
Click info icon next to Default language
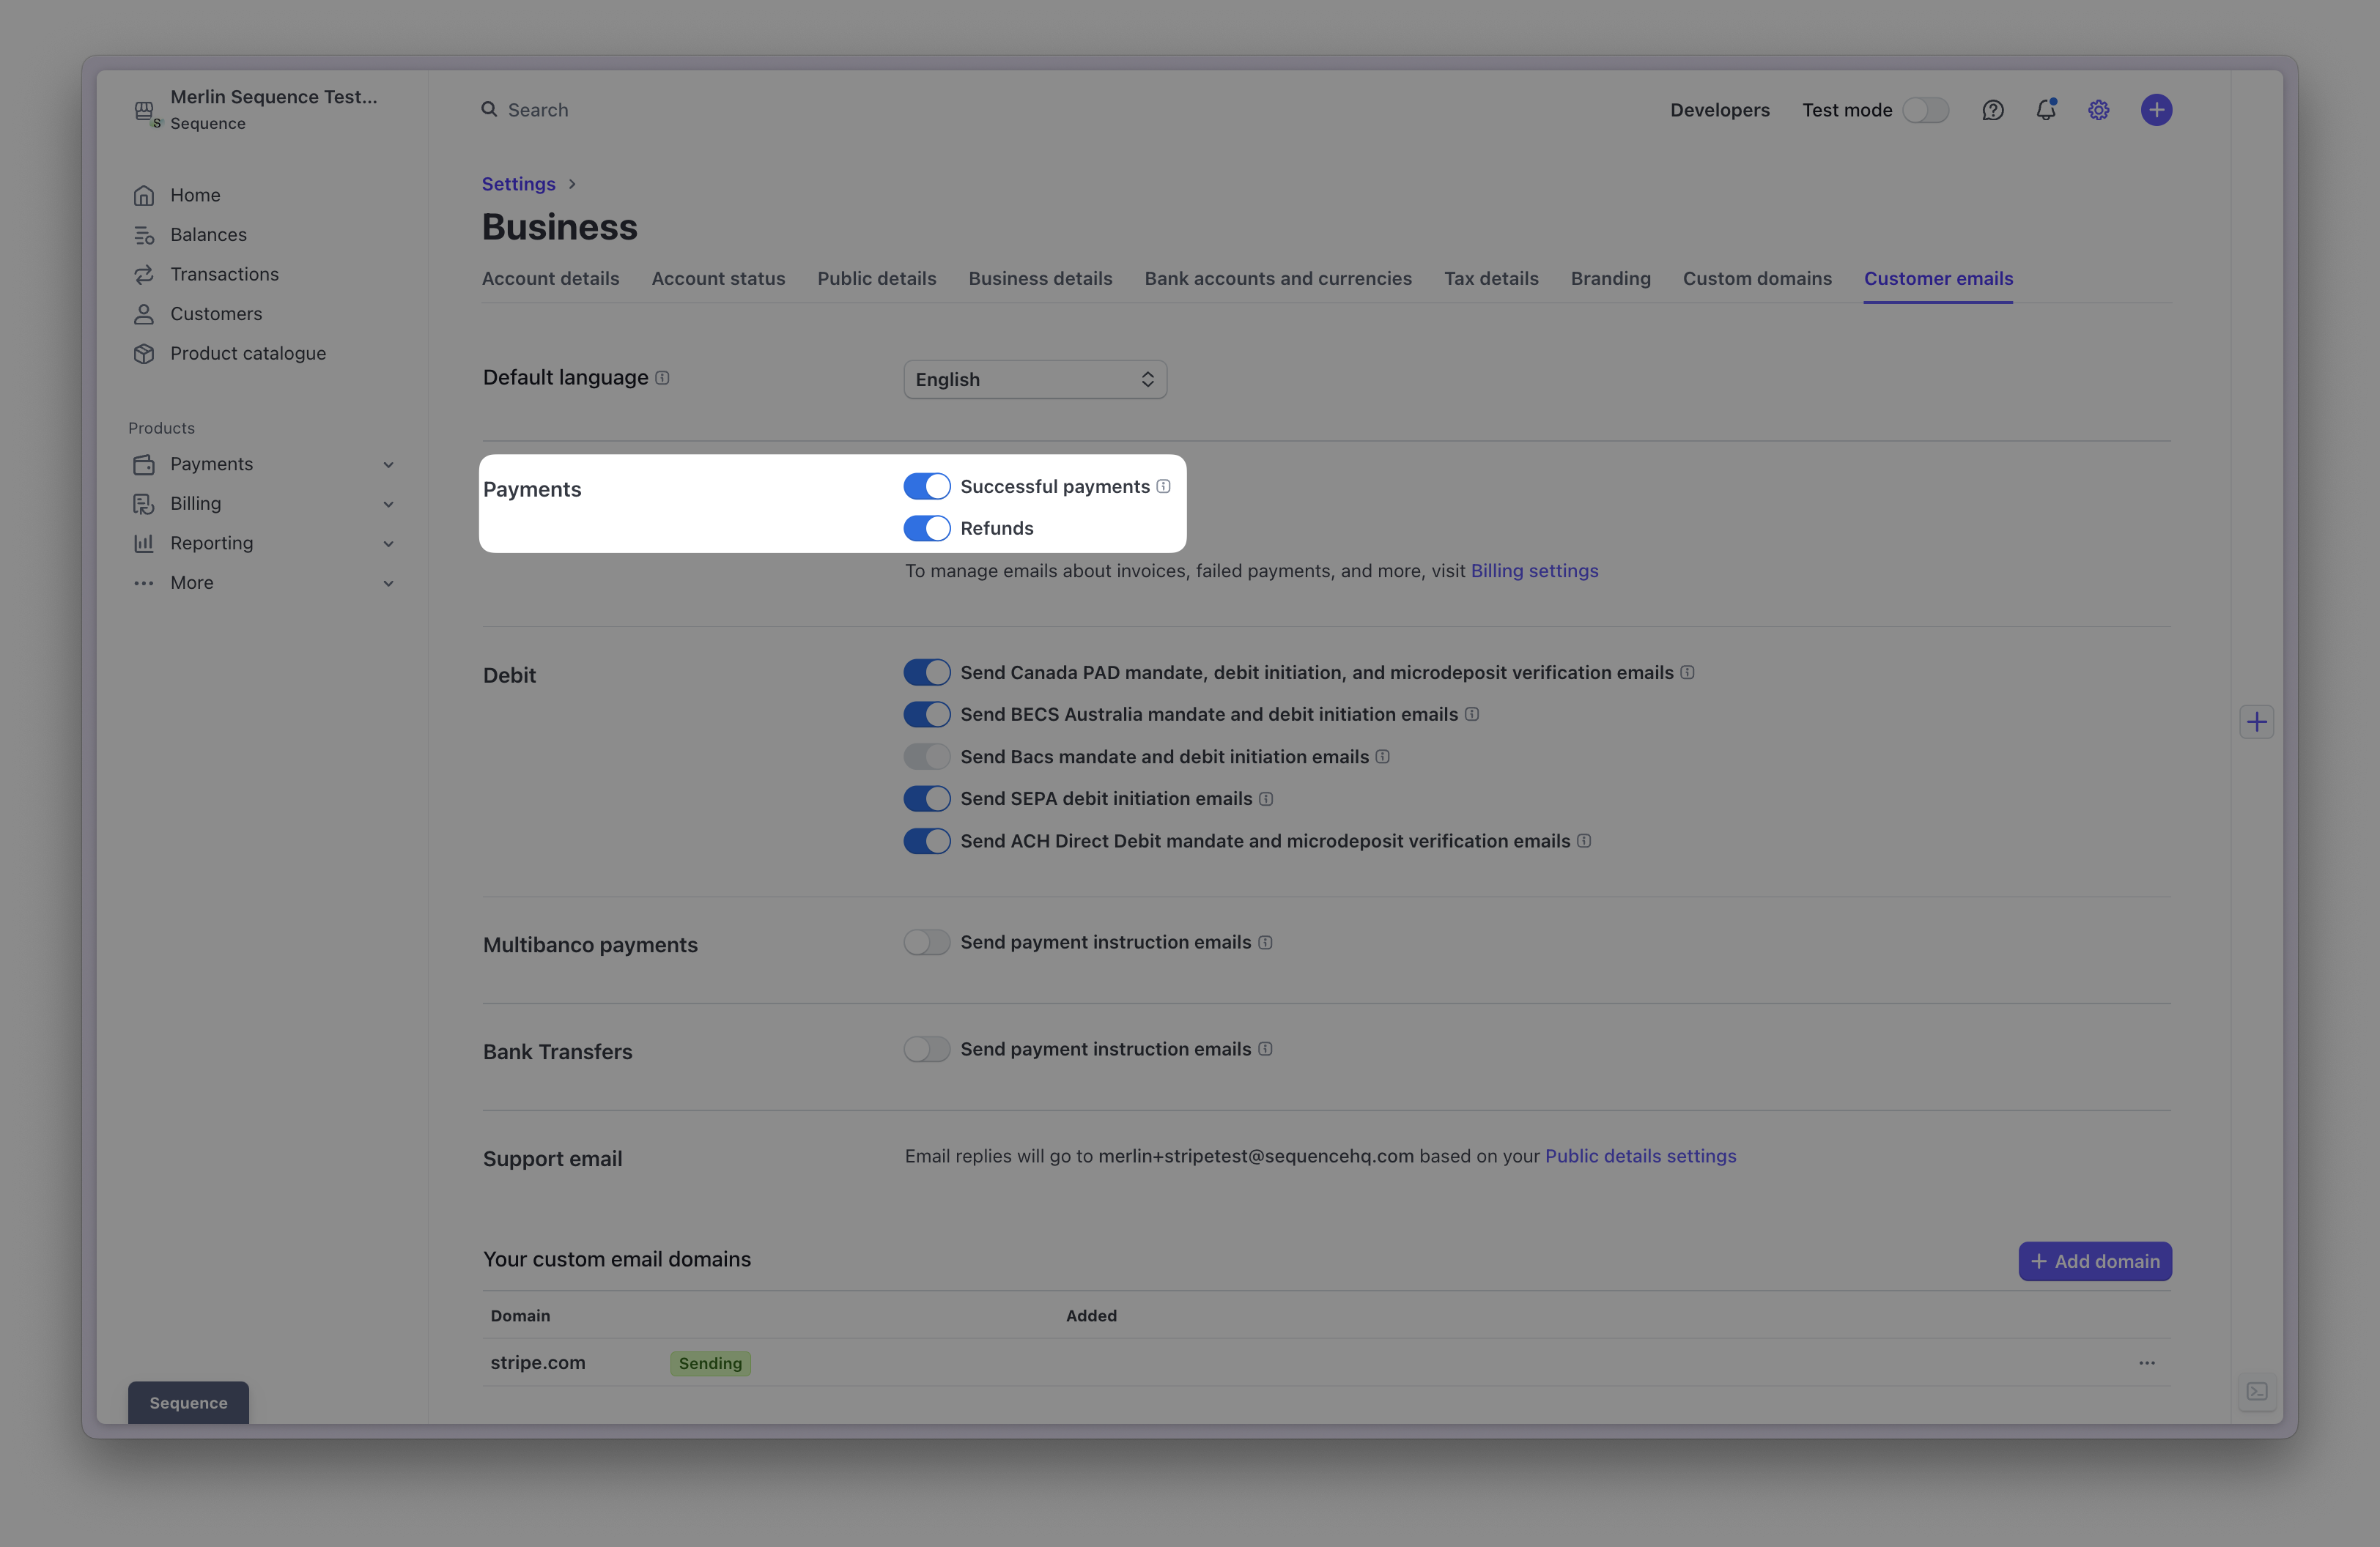point(662,378)
